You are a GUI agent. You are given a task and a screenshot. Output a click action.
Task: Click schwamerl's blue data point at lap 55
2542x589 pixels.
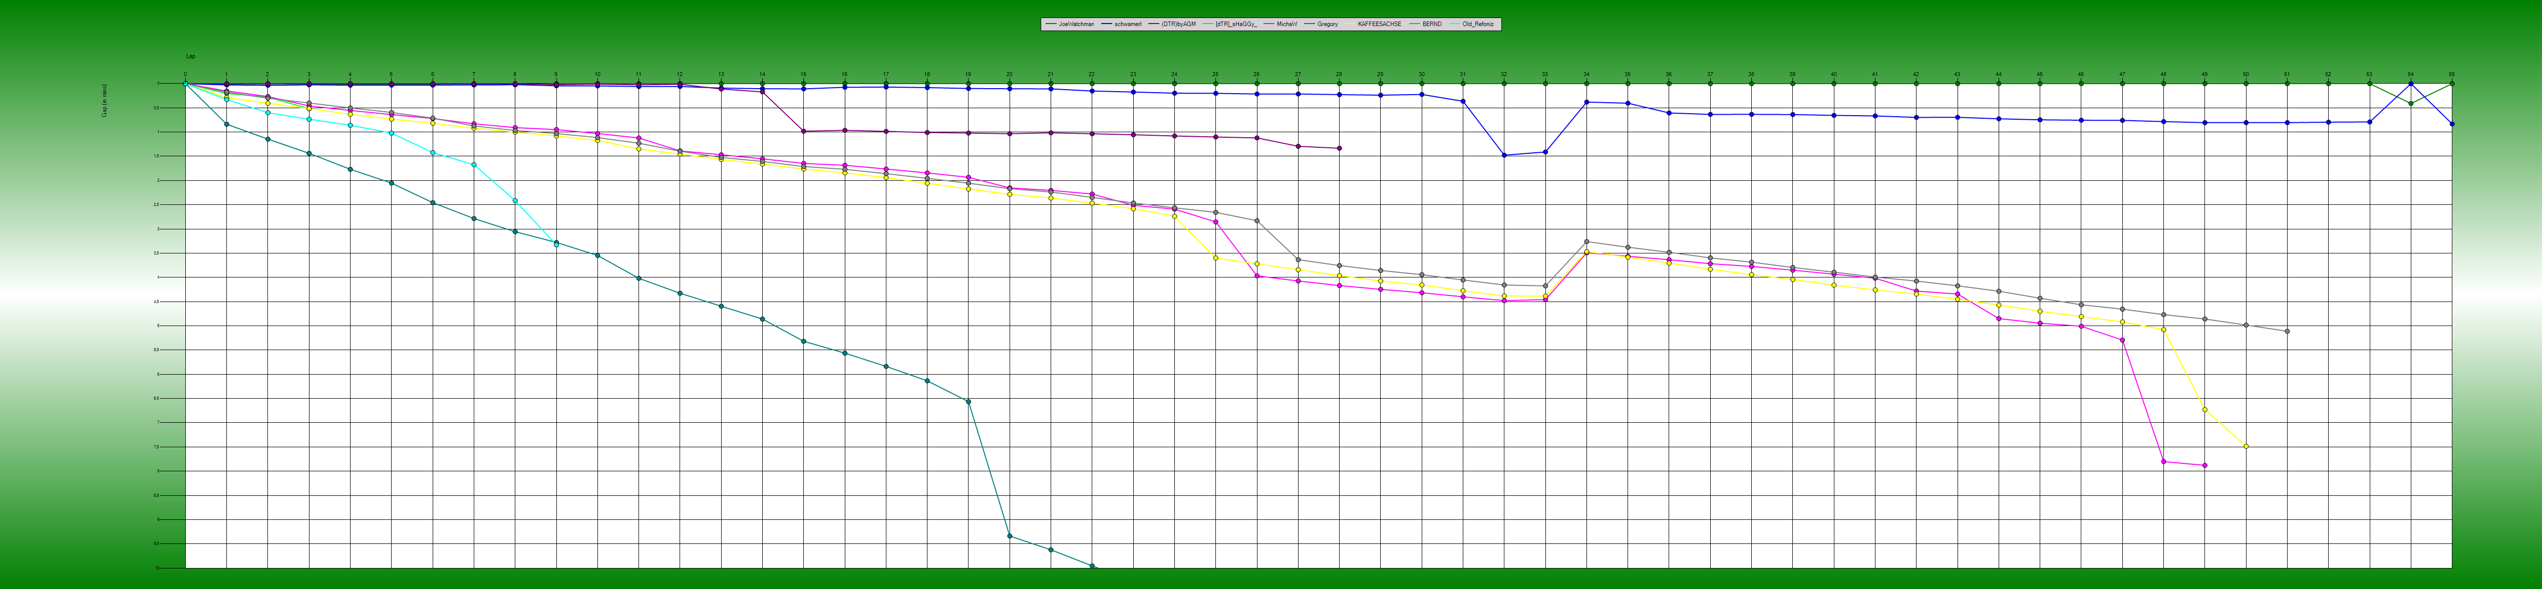(x=2452, y=124)
